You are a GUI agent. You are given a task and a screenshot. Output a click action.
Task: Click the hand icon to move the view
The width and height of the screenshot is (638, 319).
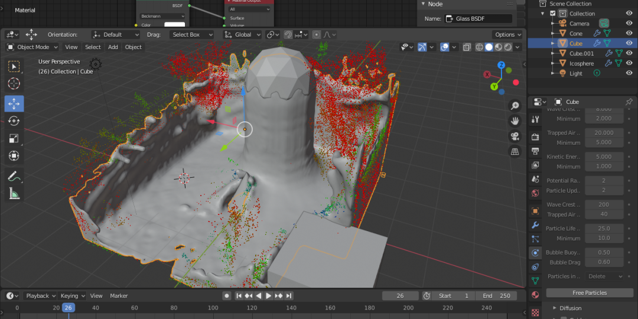point(515,121)
